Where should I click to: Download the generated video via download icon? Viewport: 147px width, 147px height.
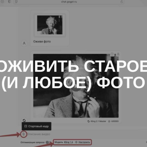coord(118,54)
